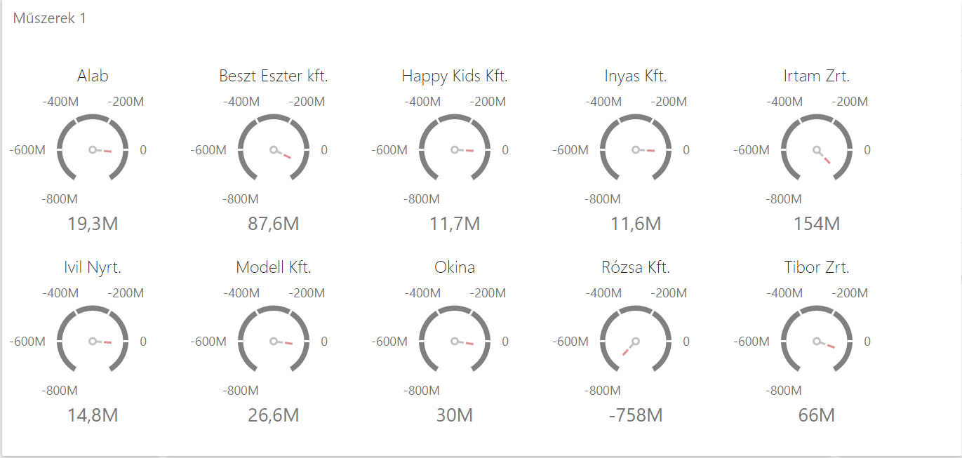Viewport: 962px width, 458px height.
Task: Select the Modell Kft. title label
Action: click(274, 267)
